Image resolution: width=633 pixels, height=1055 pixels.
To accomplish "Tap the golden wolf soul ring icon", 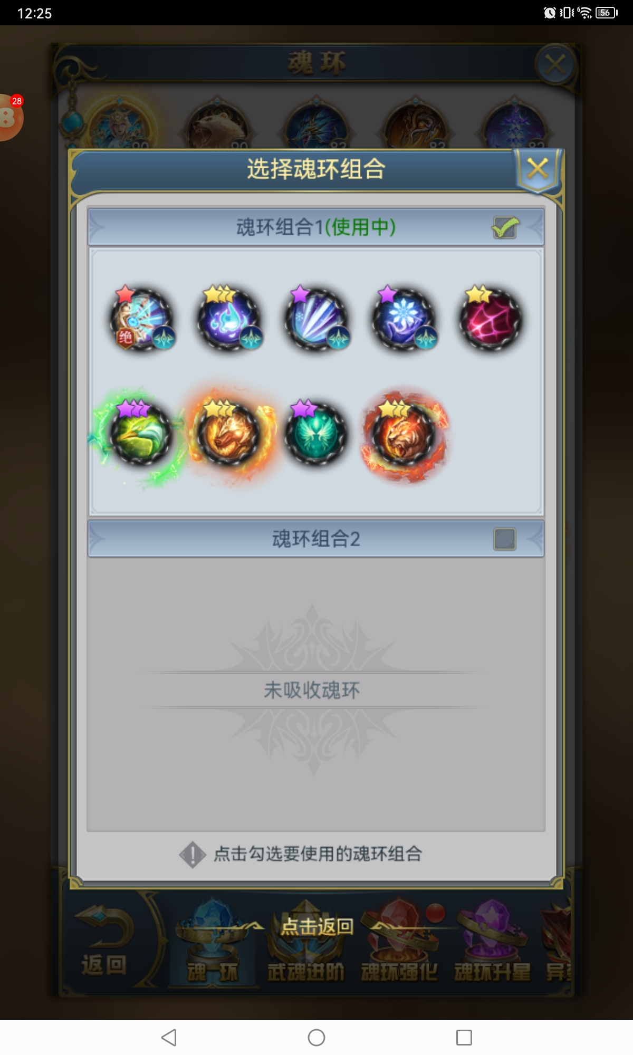I will (228, 434).
